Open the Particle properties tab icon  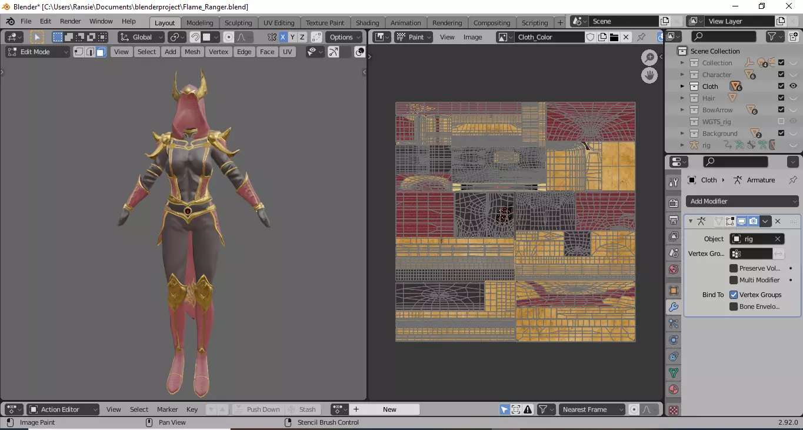click(674, 324)
